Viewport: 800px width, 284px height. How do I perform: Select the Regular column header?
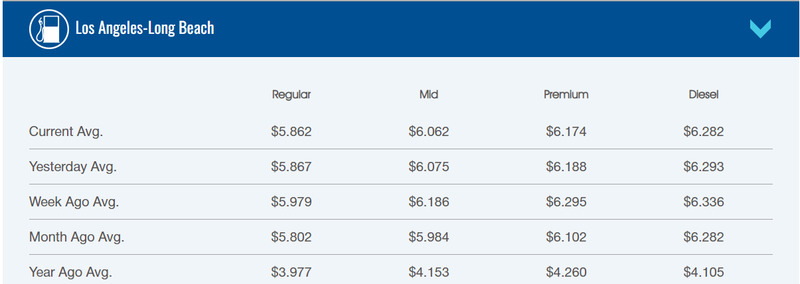pyautogui.click(x=291, y=95)
